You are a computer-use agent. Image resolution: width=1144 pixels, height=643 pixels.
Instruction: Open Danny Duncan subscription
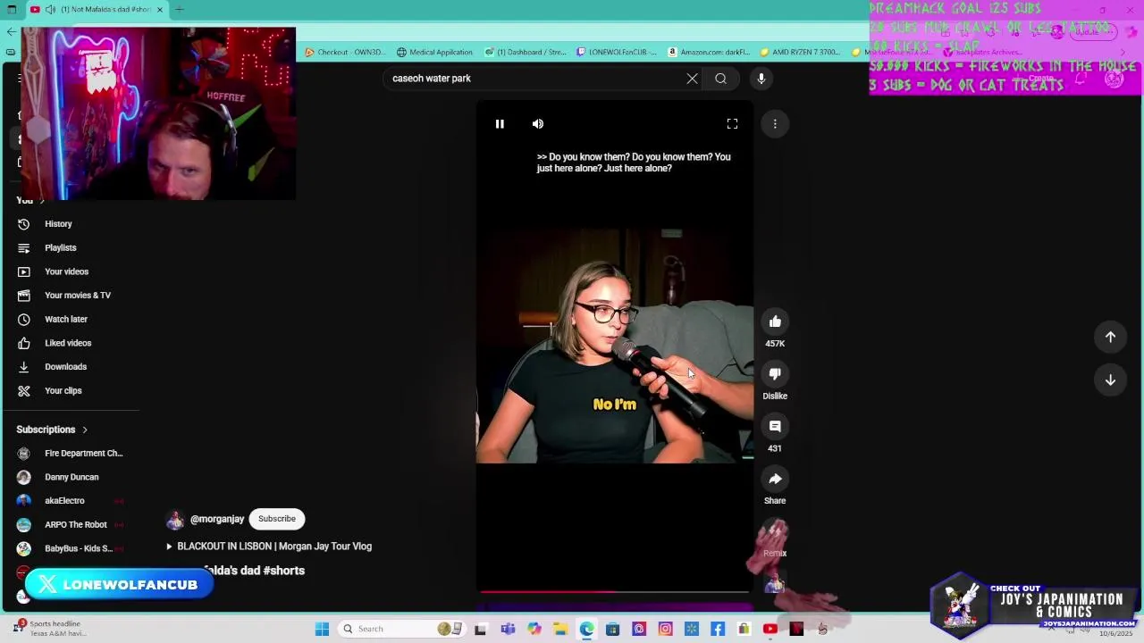[71, 477]
